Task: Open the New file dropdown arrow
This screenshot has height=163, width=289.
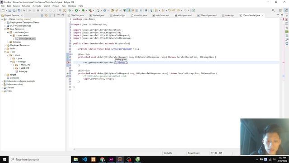Action: click(6, 10)
